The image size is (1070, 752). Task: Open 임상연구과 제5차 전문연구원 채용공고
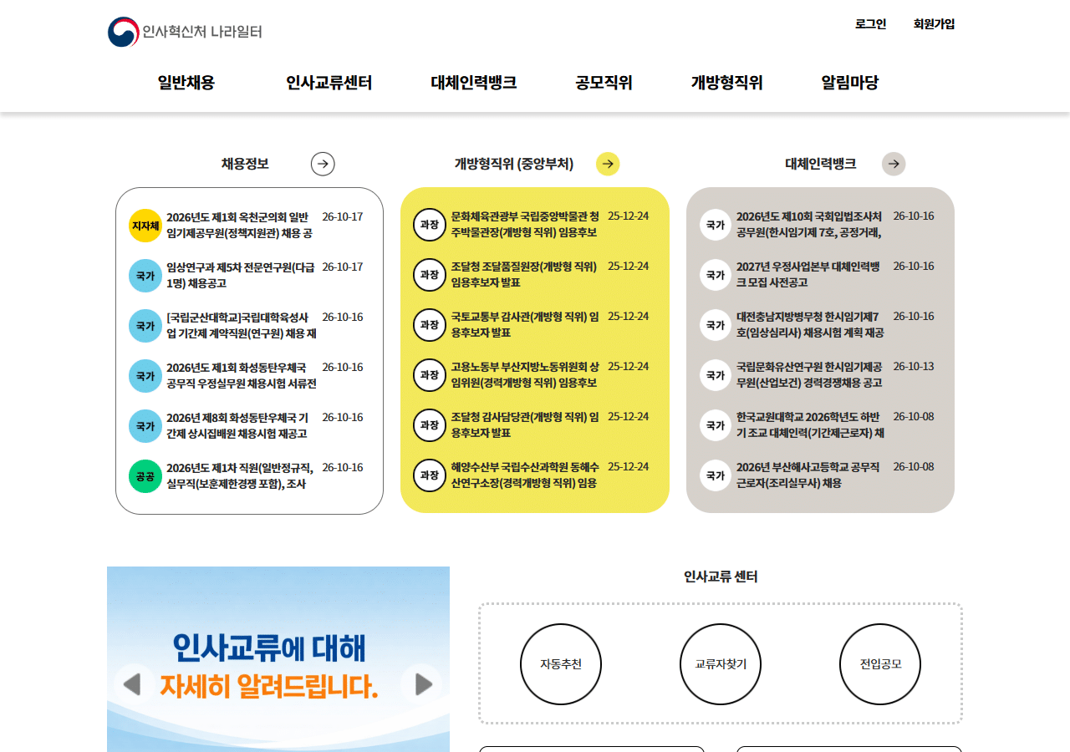(241, 275)
